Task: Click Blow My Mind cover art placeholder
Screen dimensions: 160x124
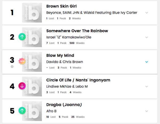Action: [32, 62]
